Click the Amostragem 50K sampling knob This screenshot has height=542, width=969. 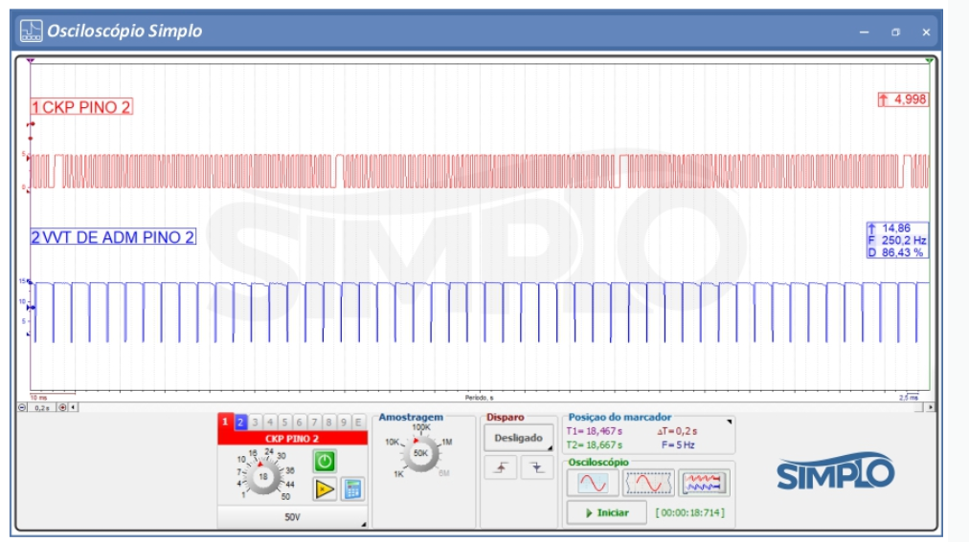click(x=421, y=453)
